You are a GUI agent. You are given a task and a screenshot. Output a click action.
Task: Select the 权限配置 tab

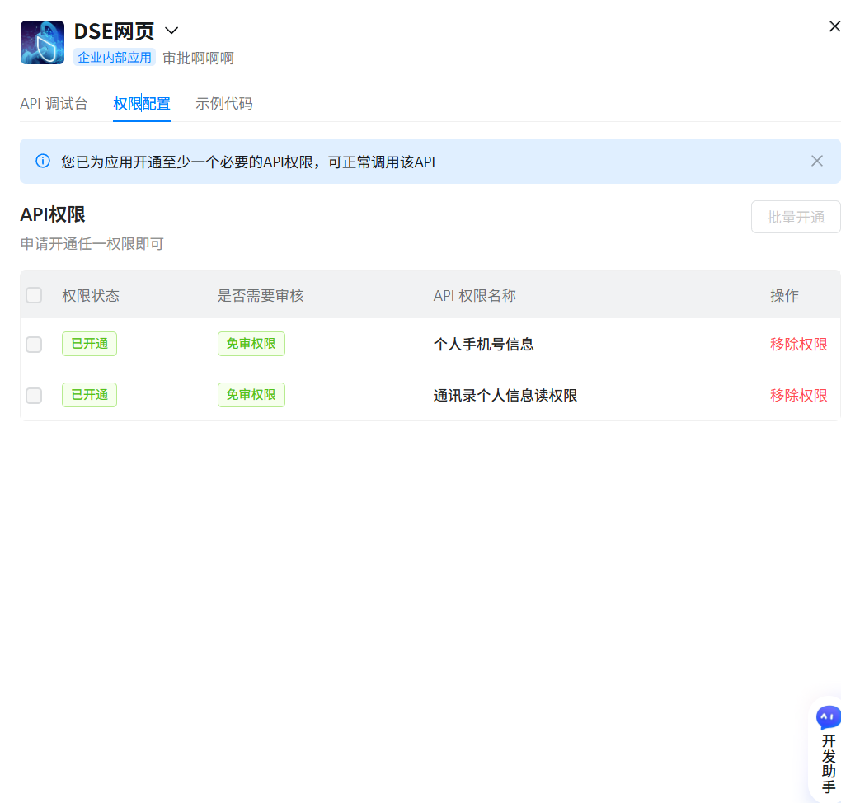click(142, 104)
